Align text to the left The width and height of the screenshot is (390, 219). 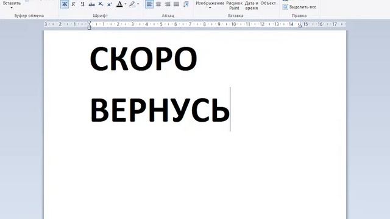coord(149,4)
